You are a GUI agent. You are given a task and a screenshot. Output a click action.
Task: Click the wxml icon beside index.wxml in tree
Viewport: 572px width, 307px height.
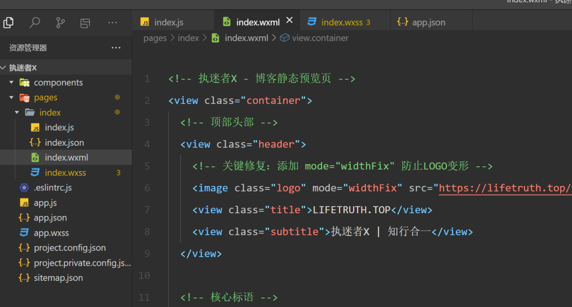pos(35,157)
